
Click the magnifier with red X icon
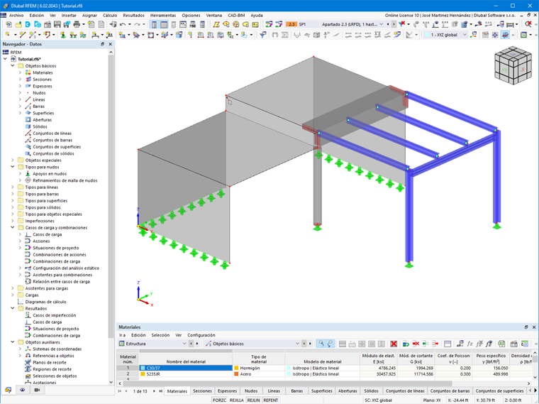(x=528, y=24)
